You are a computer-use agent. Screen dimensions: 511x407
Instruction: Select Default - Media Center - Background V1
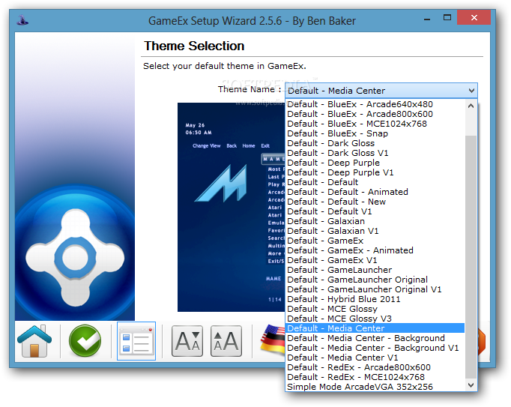point(375,348)
